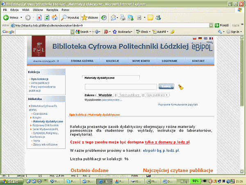
Task: Open the Messenger people icon
Action: (158, 17)
